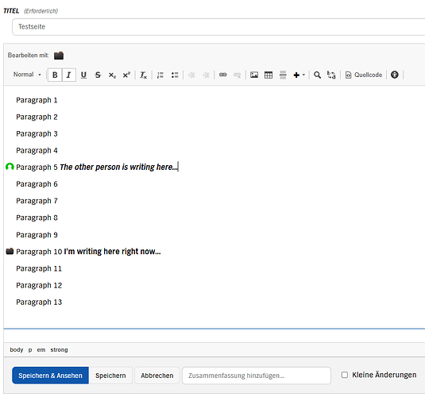Click the Speichern & Ansehen button
Image resolution: width=425 pixels, height=397 pixels.
click(50, 376)
